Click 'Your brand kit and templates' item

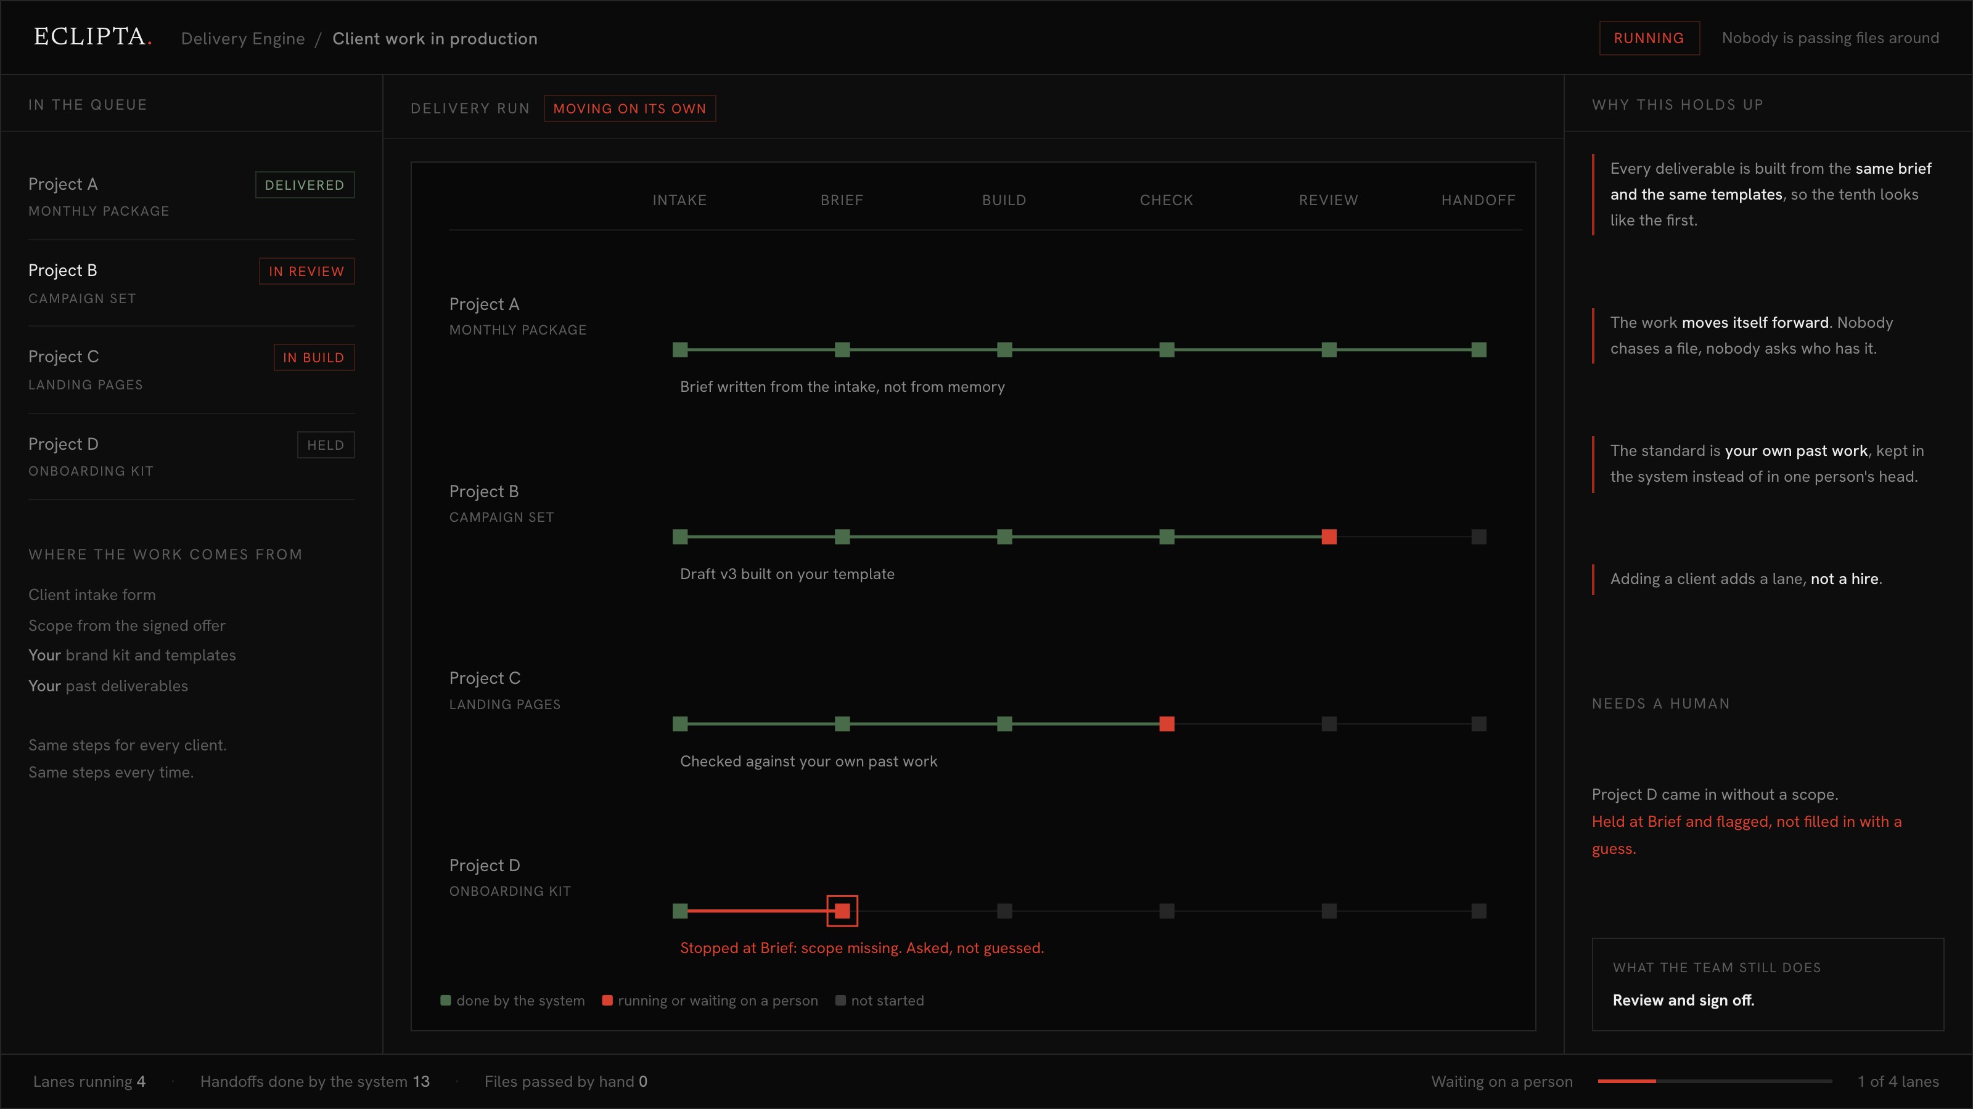click(x=133, y=655)
